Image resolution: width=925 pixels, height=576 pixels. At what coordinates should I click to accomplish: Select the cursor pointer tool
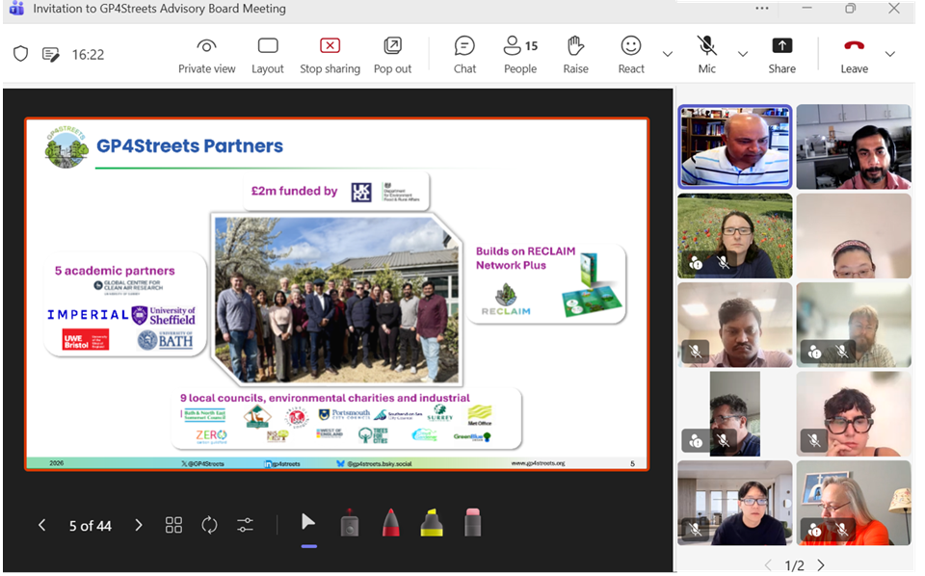(x=308, y=522)
